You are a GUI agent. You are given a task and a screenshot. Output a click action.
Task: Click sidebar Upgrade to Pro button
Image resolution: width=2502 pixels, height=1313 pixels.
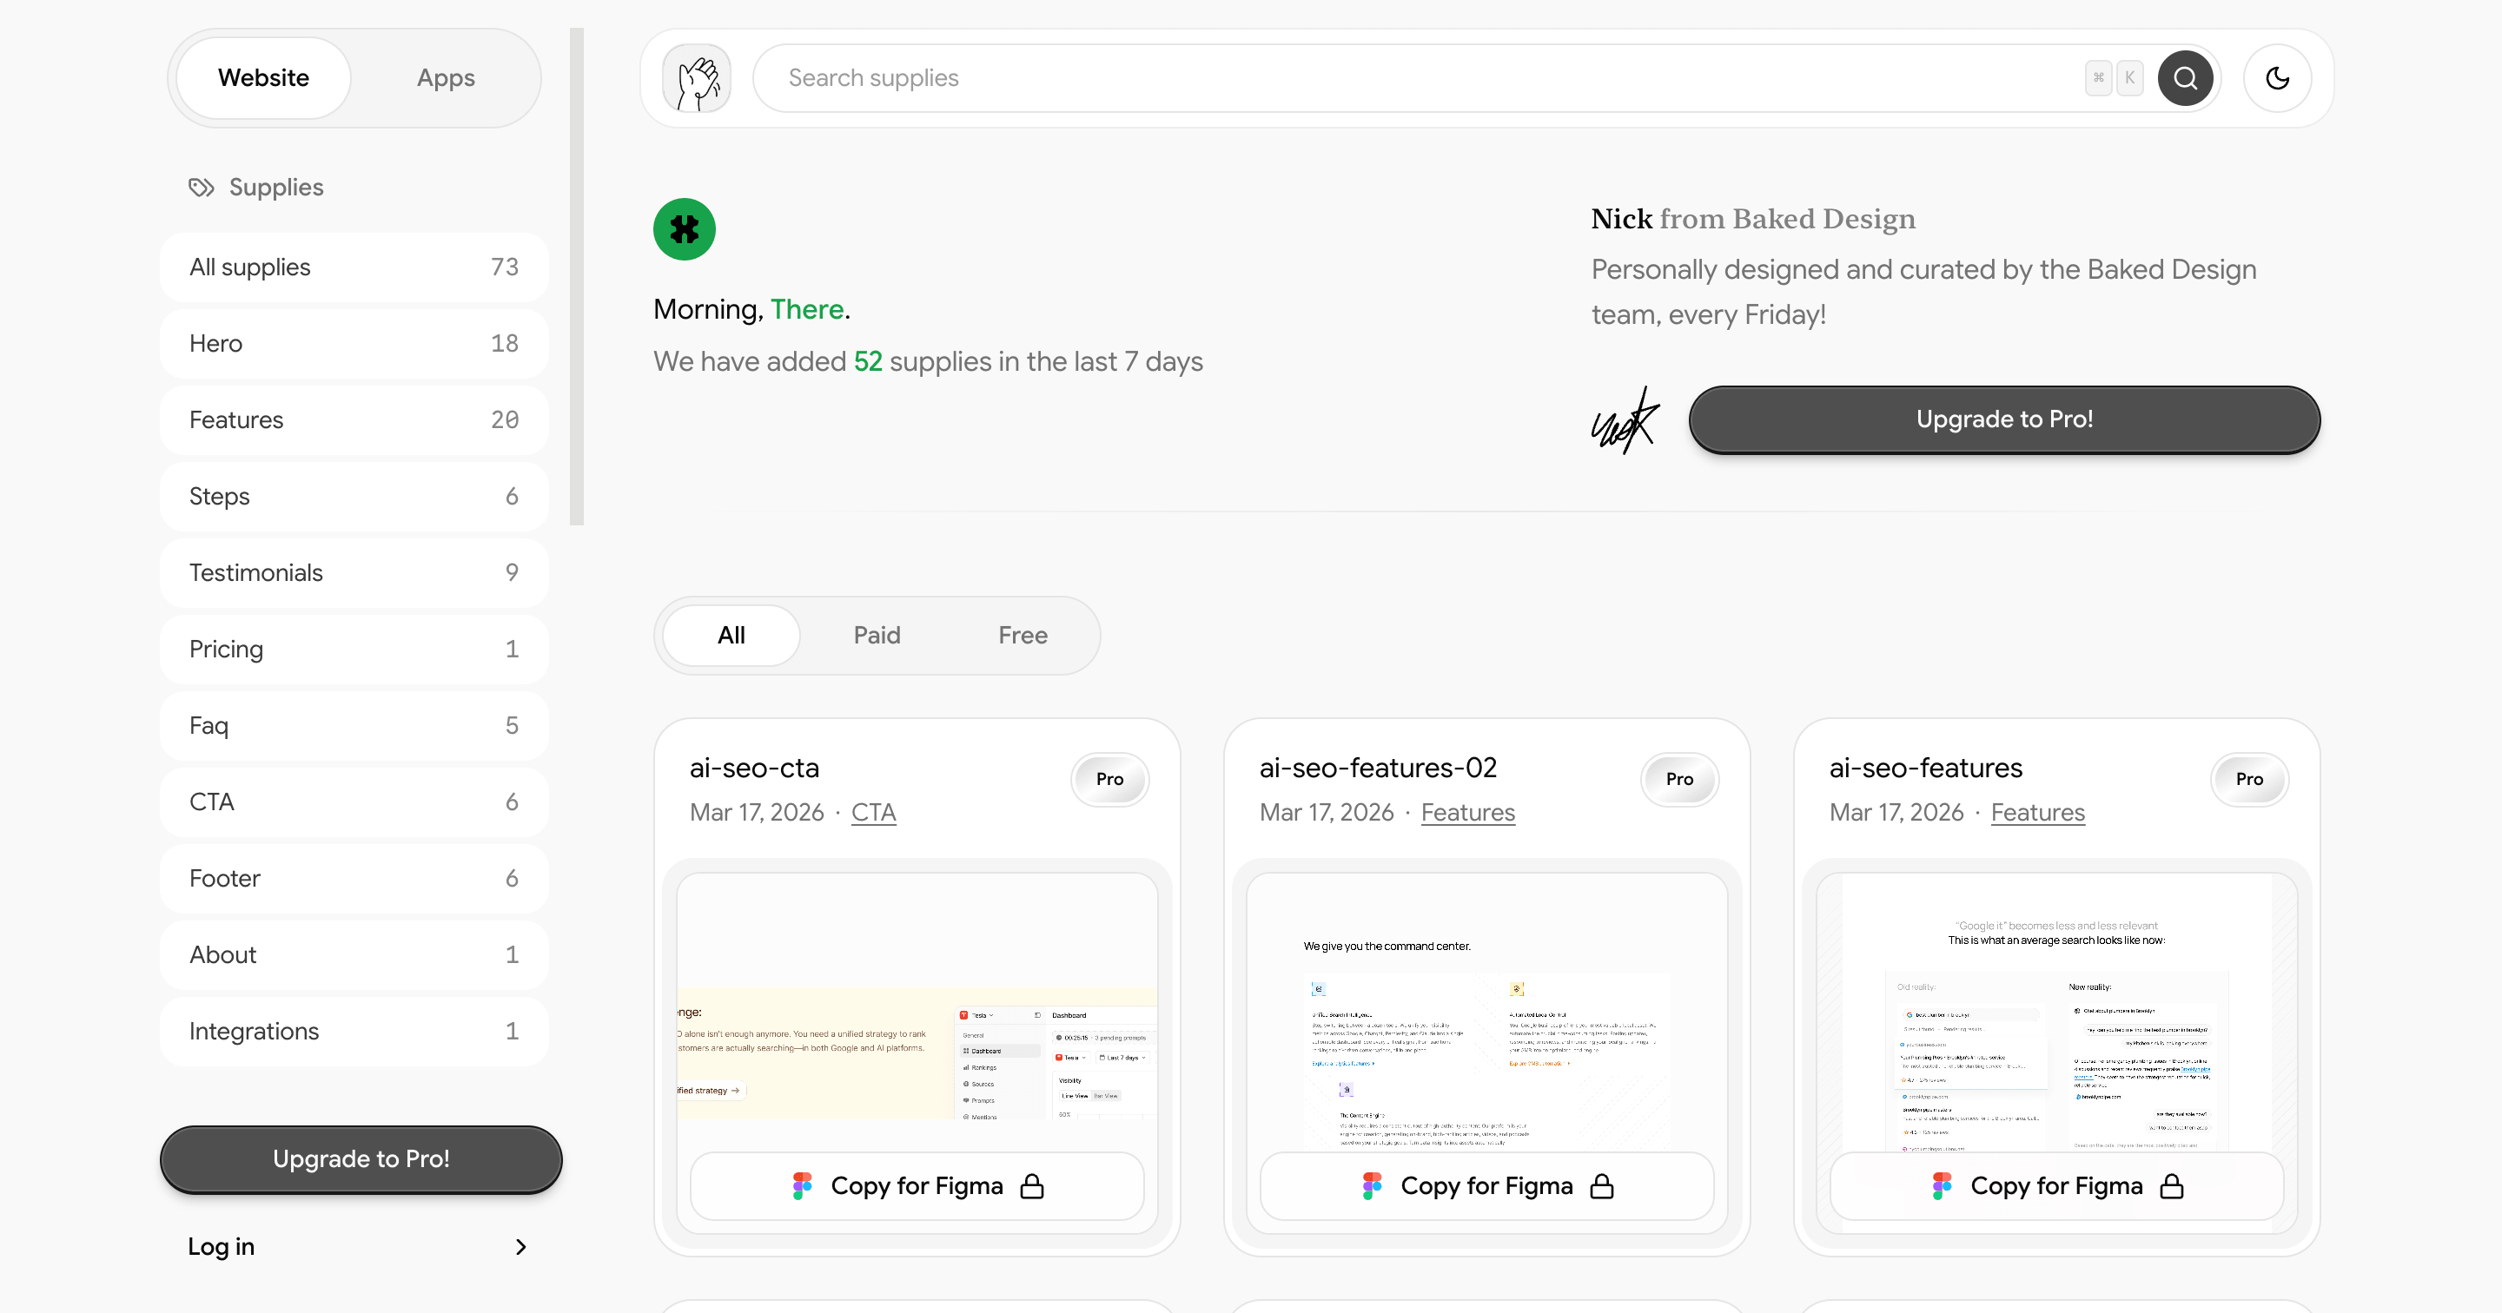point(361,1158)
